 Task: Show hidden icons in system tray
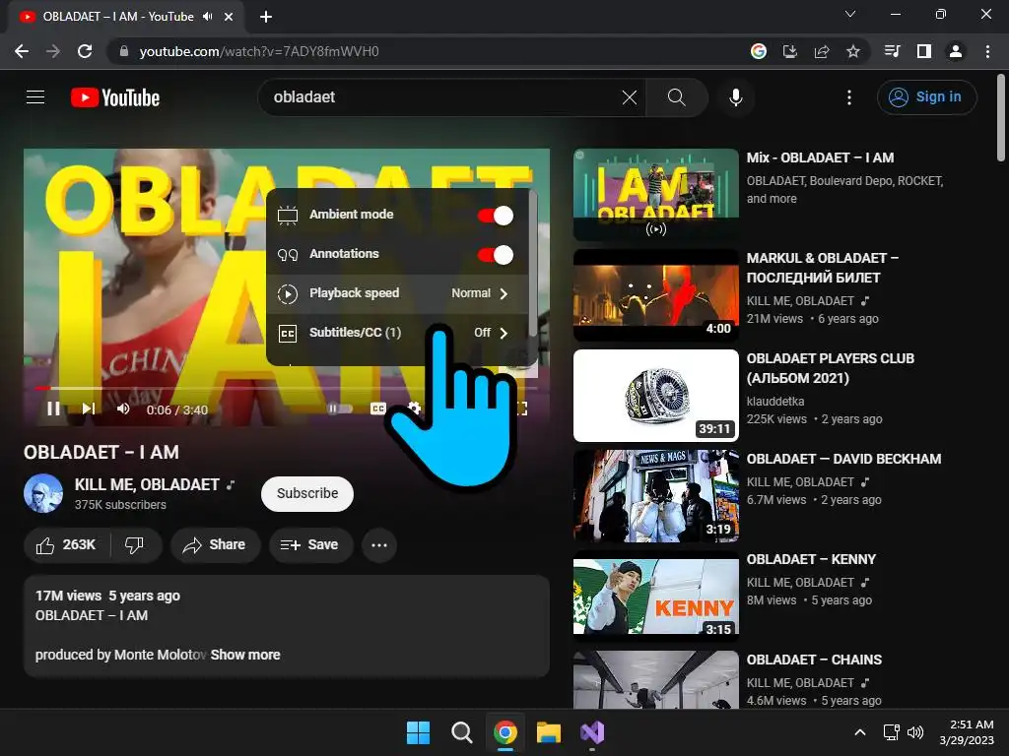[859, 732]
